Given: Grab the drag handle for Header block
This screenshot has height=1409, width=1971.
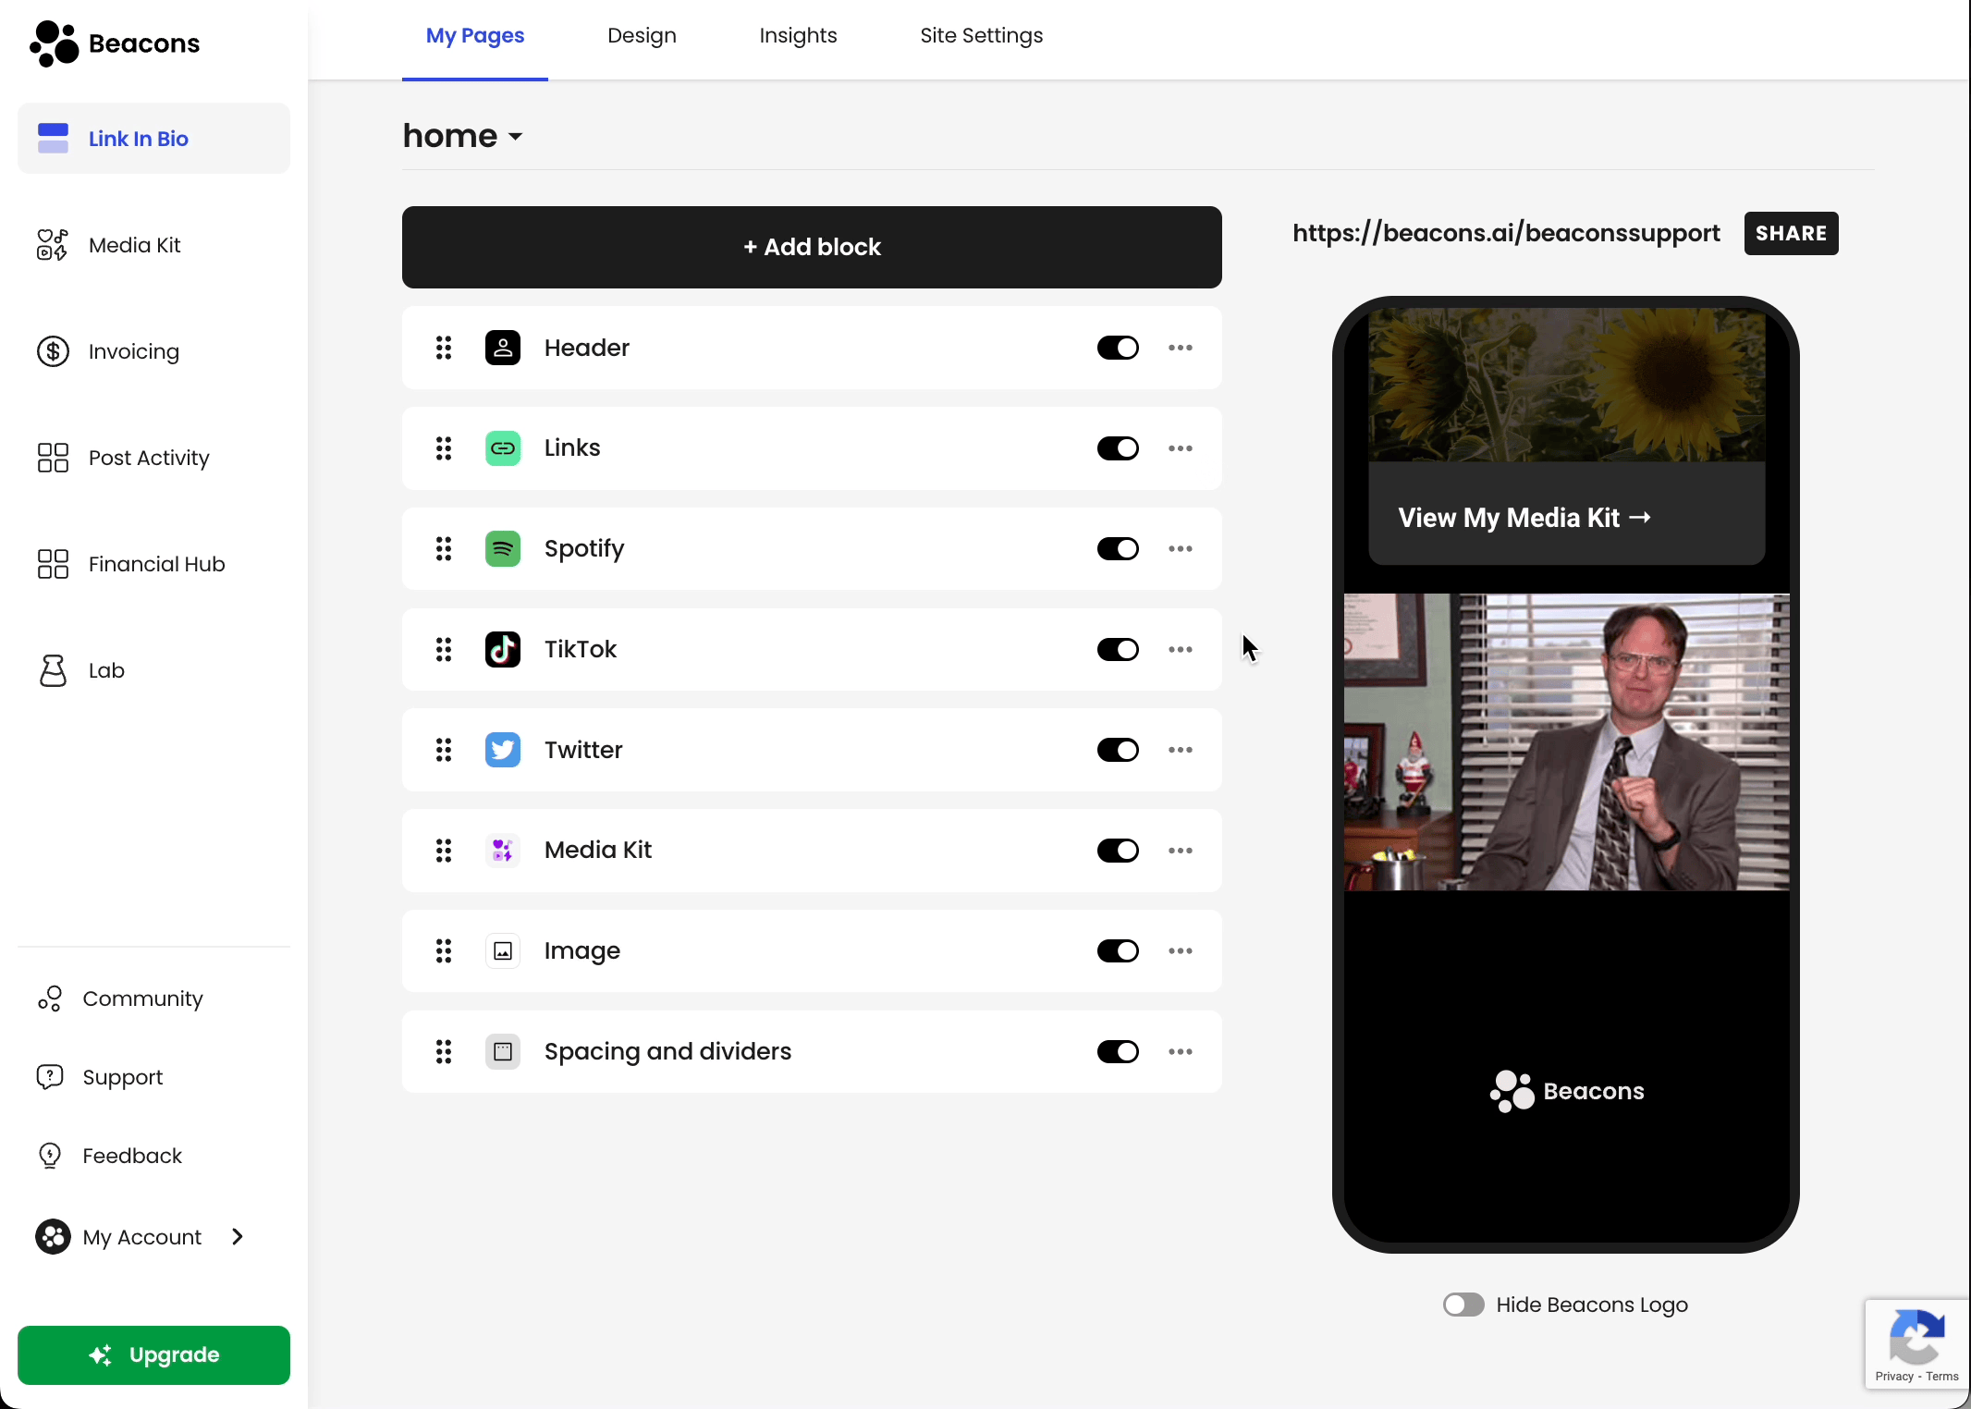Looking at the screenshot, I should coord(444,348).
